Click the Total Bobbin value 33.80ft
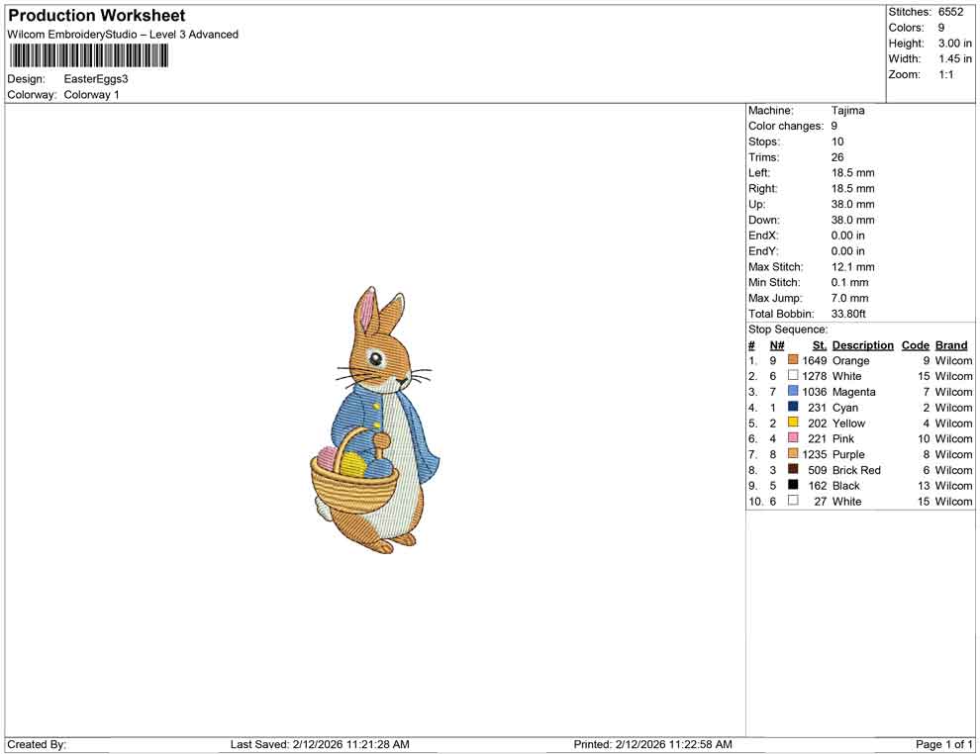The image size is (980, 754). coord(848,314)
